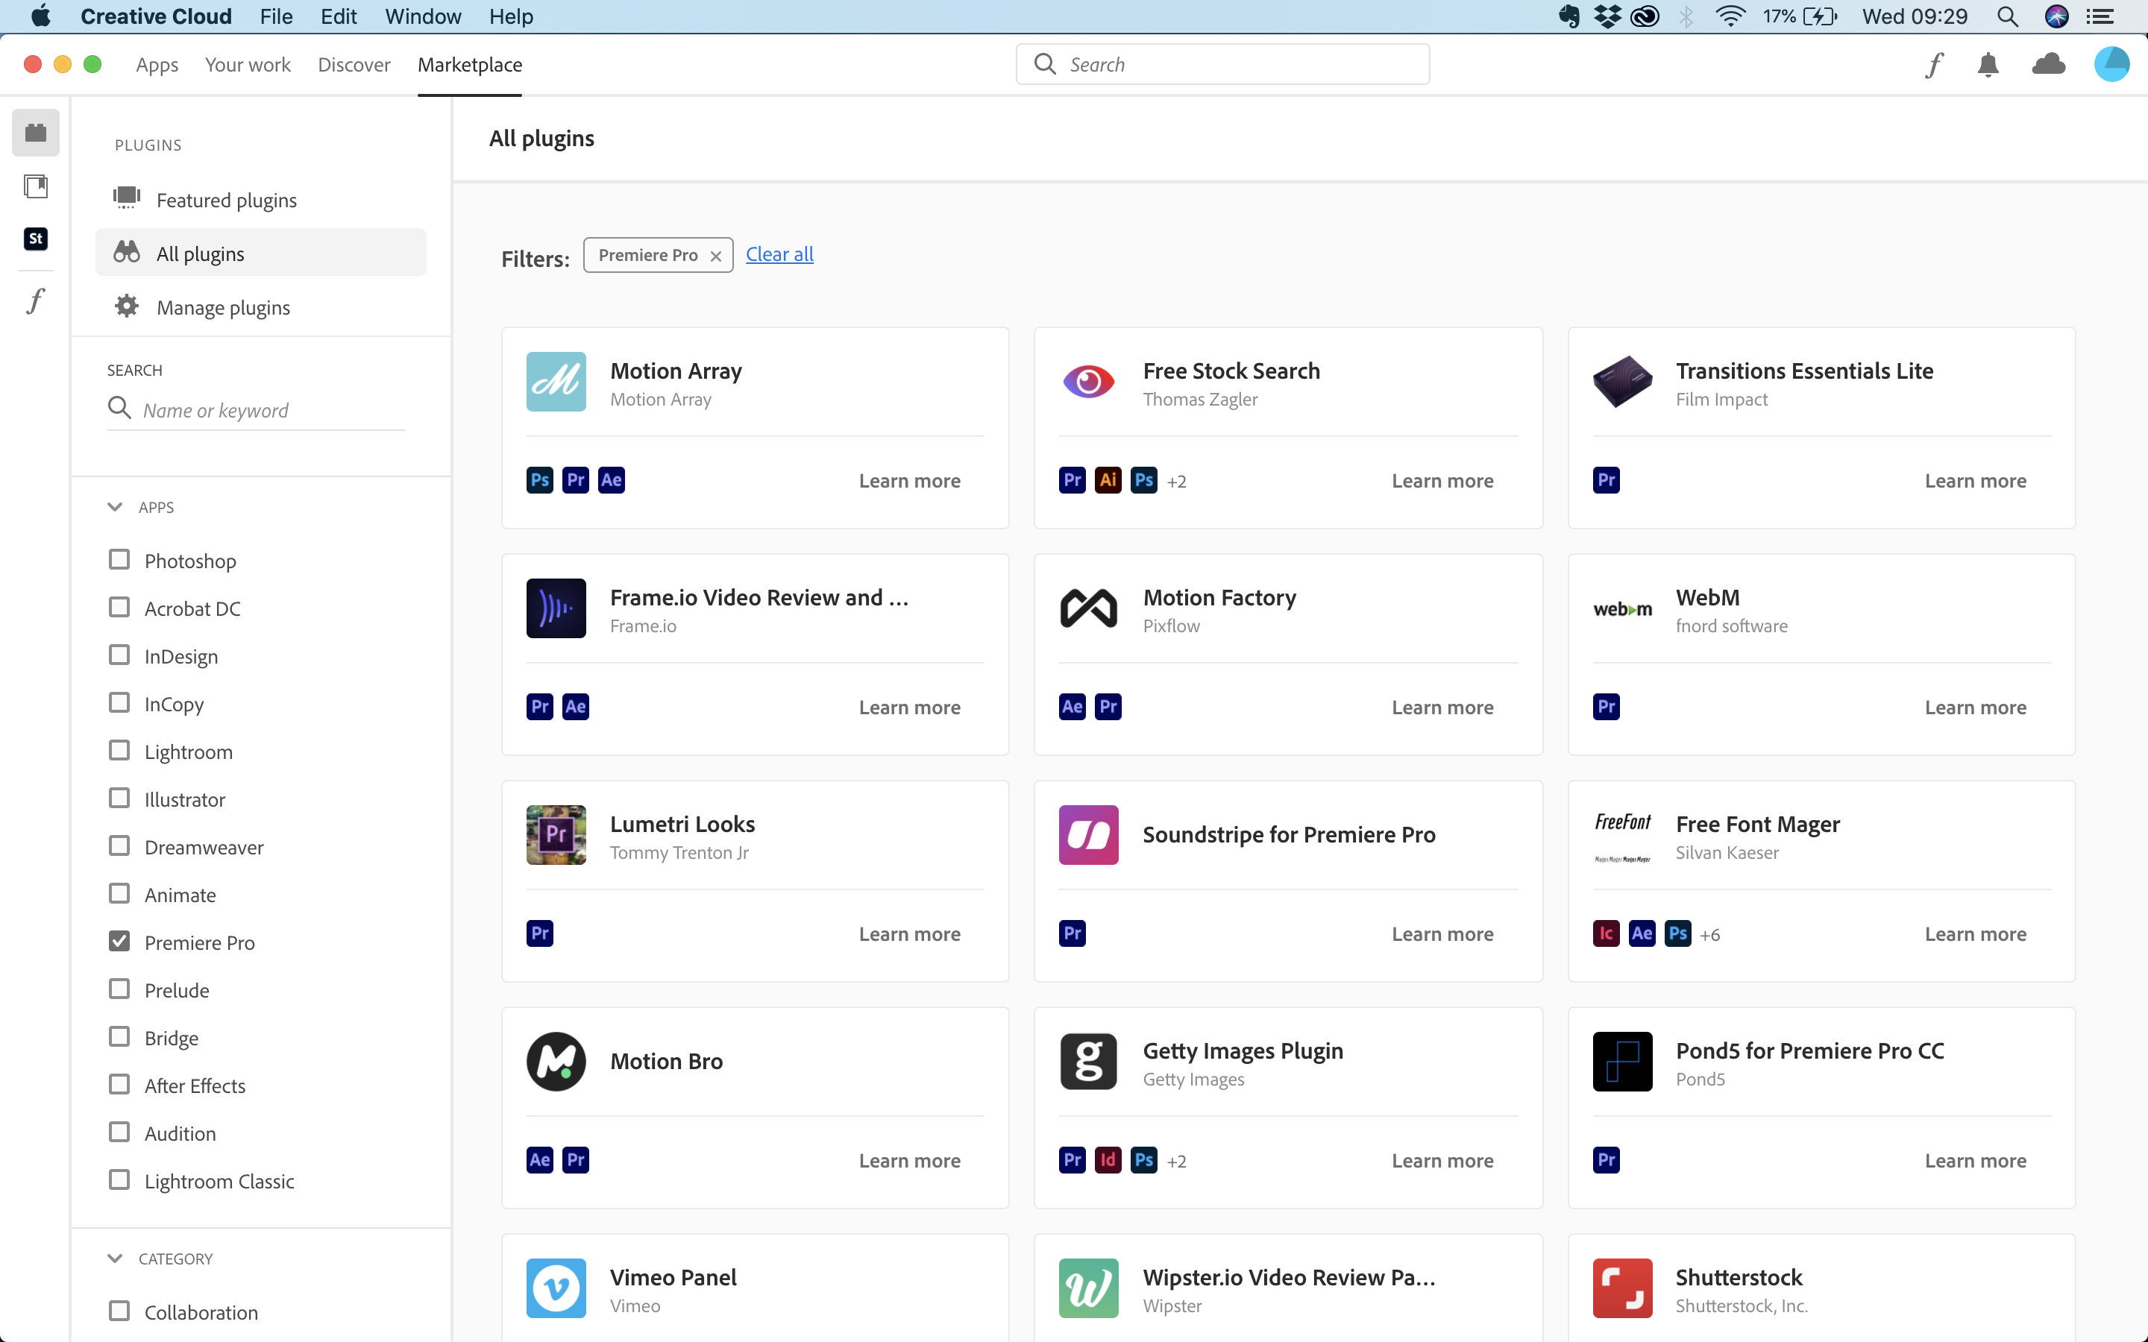Remove the Premiere Pro filter chip
The height and width of the screenshot is (1342, 2148).
coord(715,256)
